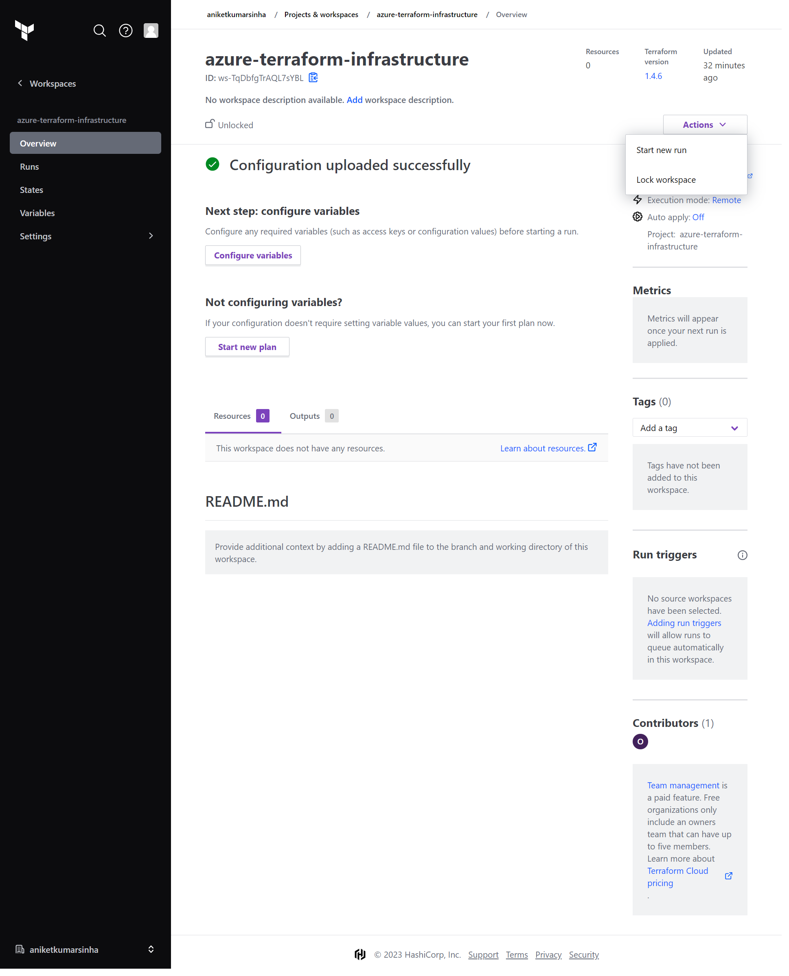Click the Resources count badge showing 0
This screenshot has height=976, width=789.
pyautogui.click(x=265, y=419)
